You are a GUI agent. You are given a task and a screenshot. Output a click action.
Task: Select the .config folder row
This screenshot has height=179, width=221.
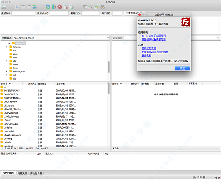54,139
